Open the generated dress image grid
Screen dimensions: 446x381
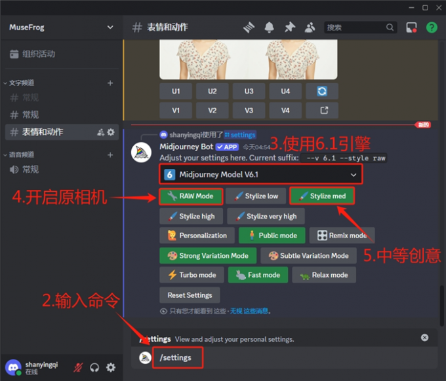(x=249, y=60)
